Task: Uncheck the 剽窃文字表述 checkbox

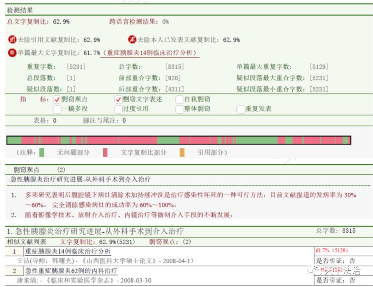Action: tap(118, 100)
